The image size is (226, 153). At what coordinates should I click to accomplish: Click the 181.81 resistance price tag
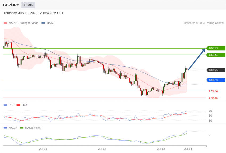click(x=216, y=55)
